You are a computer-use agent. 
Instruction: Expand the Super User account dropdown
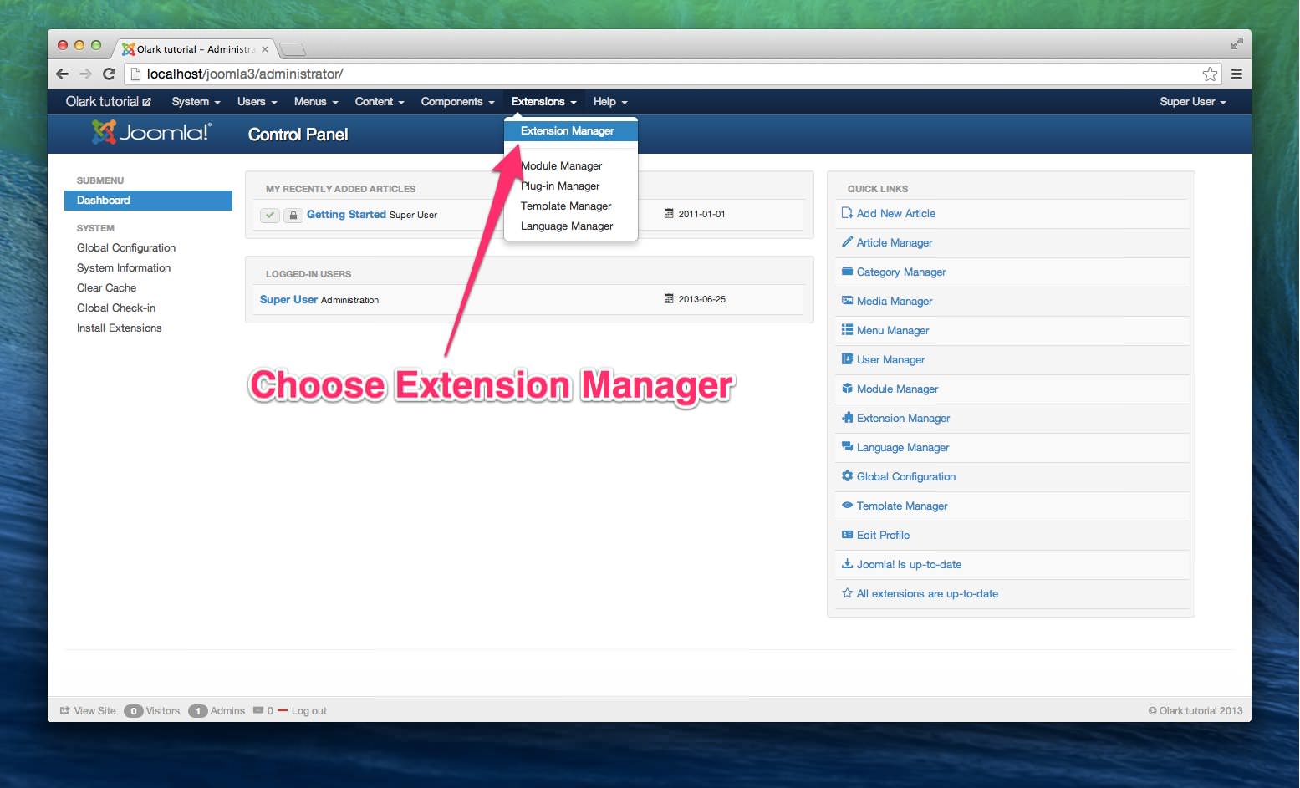coord(1192,101)
